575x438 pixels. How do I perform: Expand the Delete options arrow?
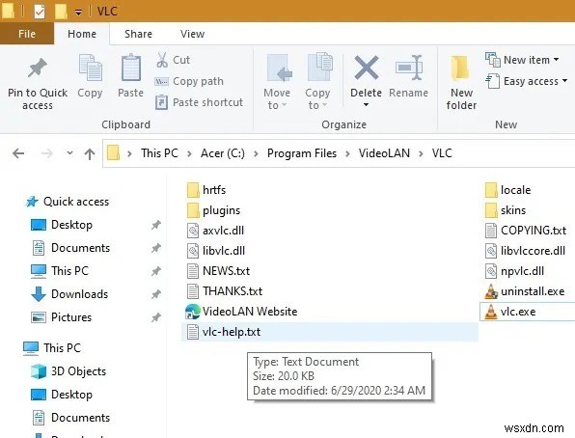[366, 105]
